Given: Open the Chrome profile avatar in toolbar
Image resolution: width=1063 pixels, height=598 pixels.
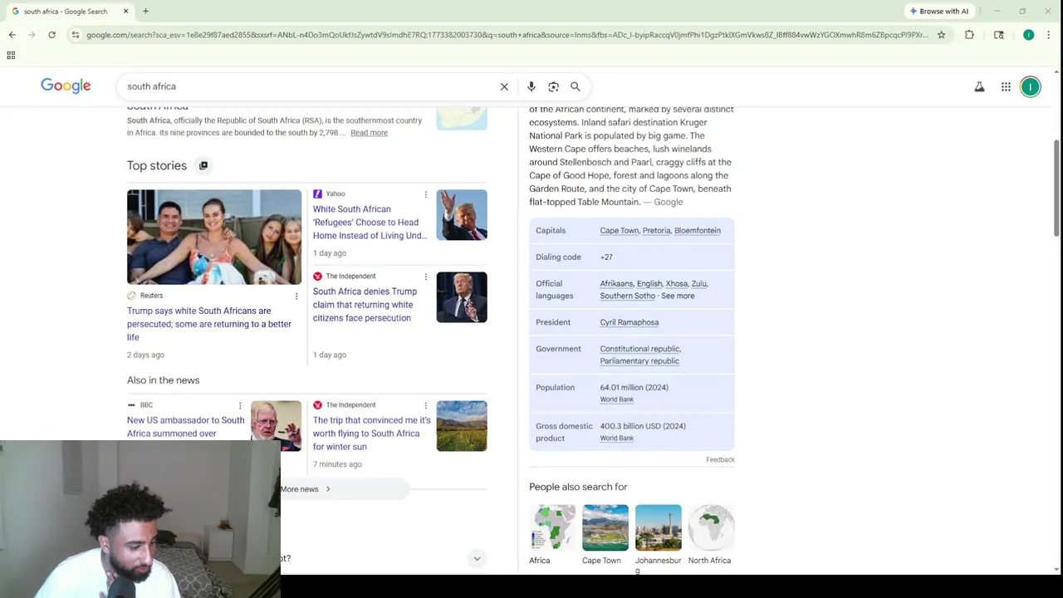Looking at the screenshot, I should pyautogui.click(x=1028, y=35).
